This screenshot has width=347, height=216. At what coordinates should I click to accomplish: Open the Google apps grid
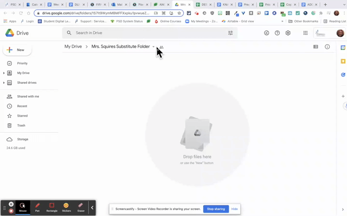[x=305, y=33]
